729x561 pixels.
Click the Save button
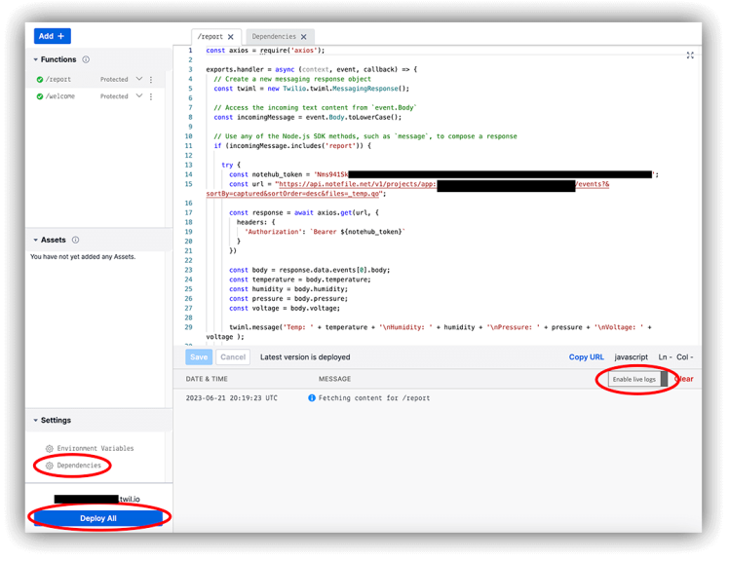(199, 357)
